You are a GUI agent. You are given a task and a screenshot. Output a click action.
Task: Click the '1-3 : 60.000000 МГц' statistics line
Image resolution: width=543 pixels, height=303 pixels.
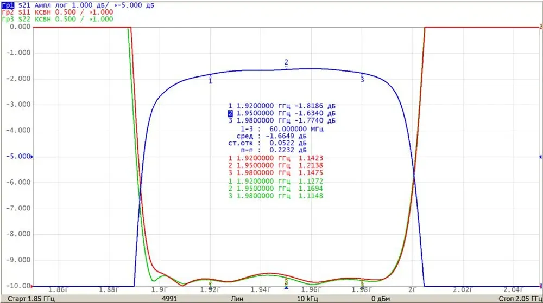tap(282, 129)
